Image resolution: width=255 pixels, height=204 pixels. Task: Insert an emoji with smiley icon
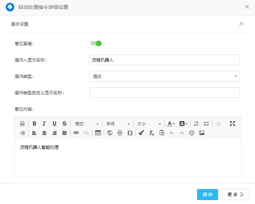pyautogui.click(x=192, y=133)
